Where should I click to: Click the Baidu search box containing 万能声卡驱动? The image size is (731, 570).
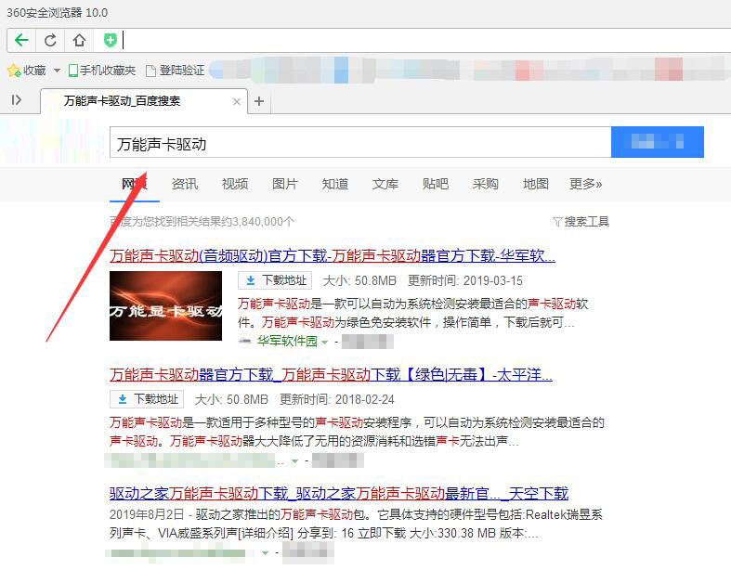359,143
